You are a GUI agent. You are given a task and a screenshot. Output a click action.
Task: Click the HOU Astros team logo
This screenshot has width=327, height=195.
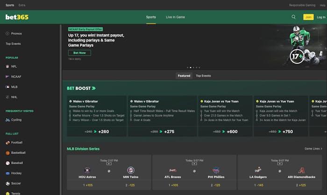point(87,170)
